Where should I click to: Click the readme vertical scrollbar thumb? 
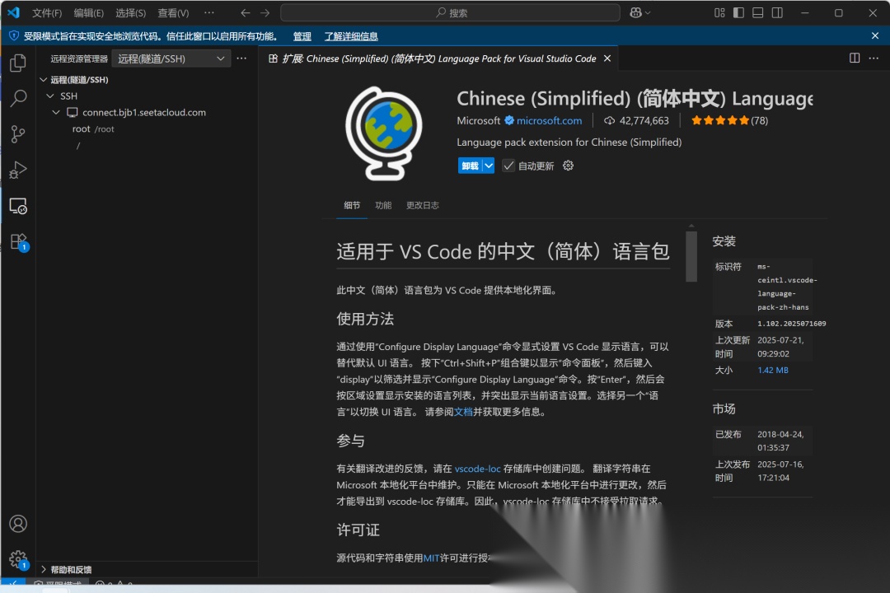691,255
